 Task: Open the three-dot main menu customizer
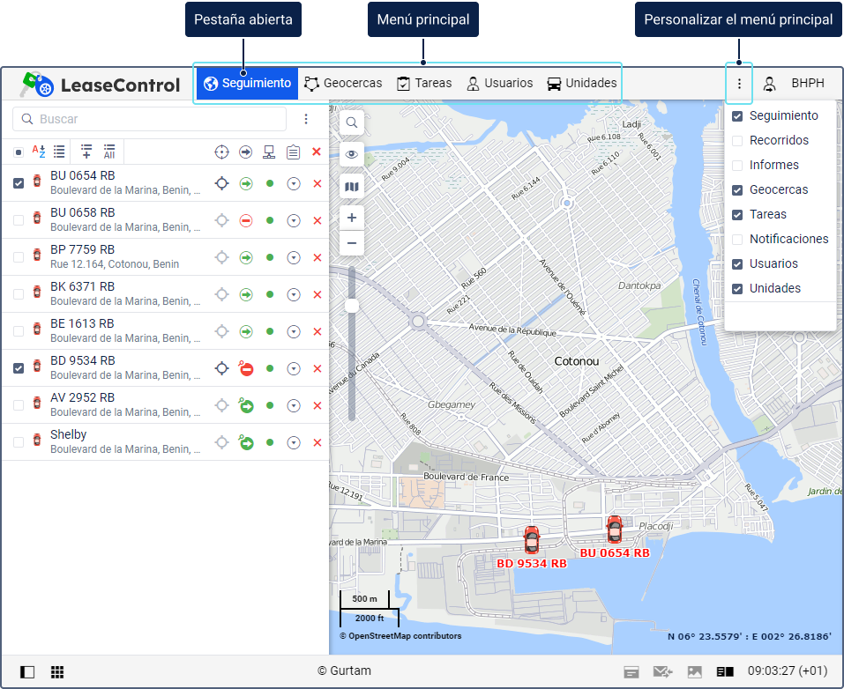pos(739,84)
